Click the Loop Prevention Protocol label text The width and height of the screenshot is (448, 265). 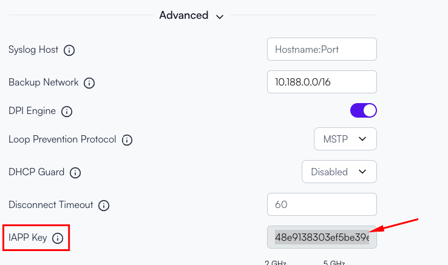(x=63, y=139)
